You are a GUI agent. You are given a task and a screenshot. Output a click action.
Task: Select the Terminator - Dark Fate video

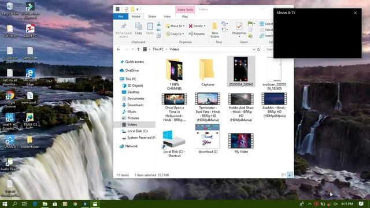pos(208,107)
